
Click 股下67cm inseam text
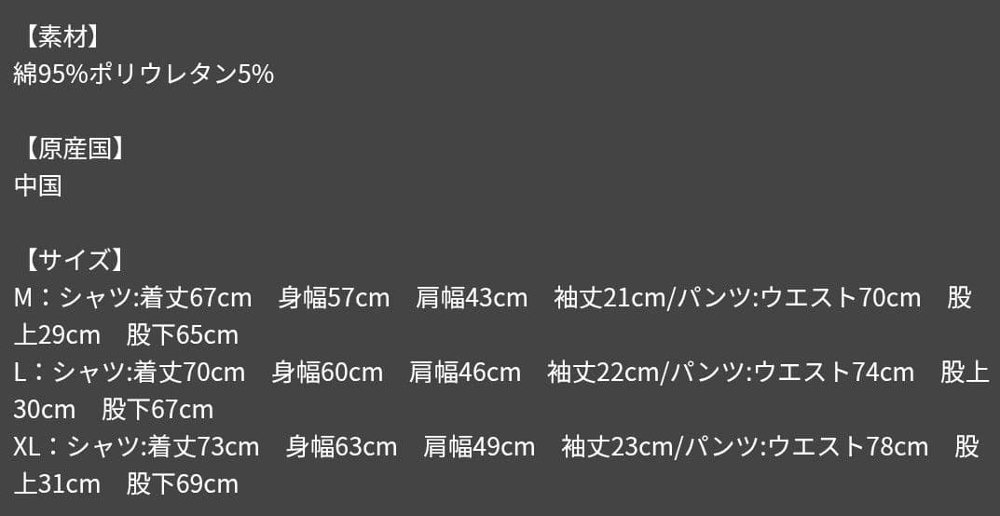pyautogui.click(x=158, y=410)
